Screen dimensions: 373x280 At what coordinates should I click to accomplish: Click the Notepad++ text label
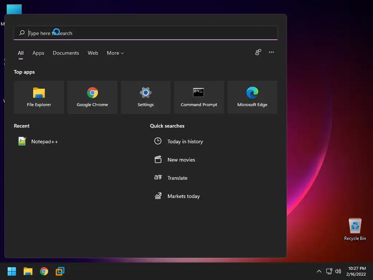(44, 142)
